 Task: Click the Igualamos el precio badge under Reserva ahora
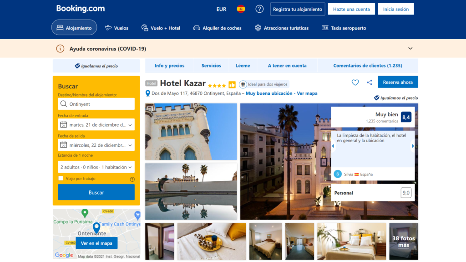[396, 98]
